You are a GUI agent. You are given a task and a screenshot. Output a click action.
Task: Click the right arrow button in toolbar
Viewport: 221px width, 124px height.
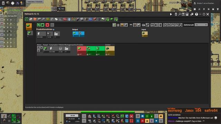(160, 25)
